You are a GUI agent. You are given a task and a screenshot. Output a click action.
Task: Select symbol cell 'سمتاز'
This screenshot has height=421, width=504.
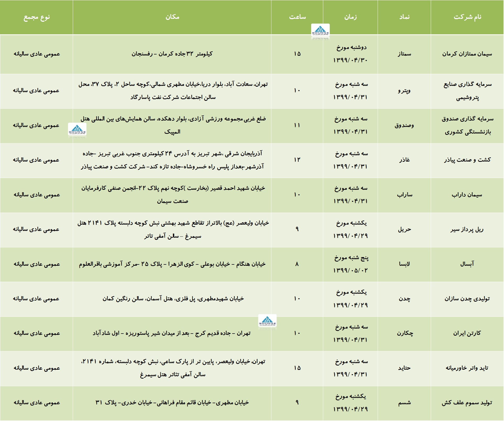(404, 54)
